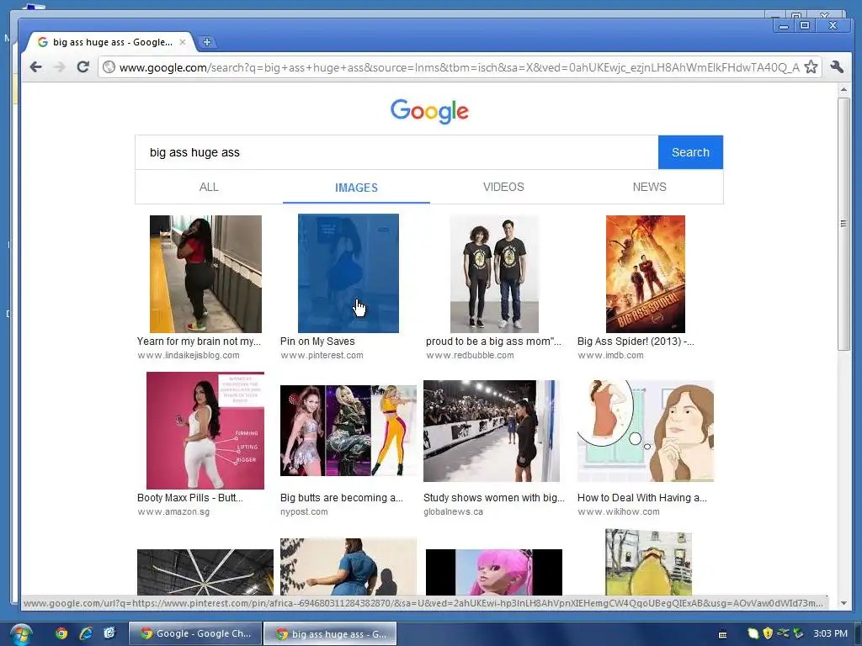The image size is (862, 646).
Task: Open the Big Ass Spider movie poster thumbnail
Action: click(646, 273)
